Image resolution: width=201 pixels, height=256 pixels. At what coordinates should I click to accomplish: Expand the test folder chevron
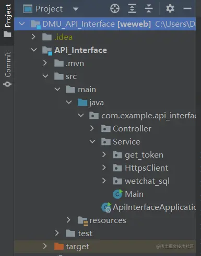(x=57, y=233)
